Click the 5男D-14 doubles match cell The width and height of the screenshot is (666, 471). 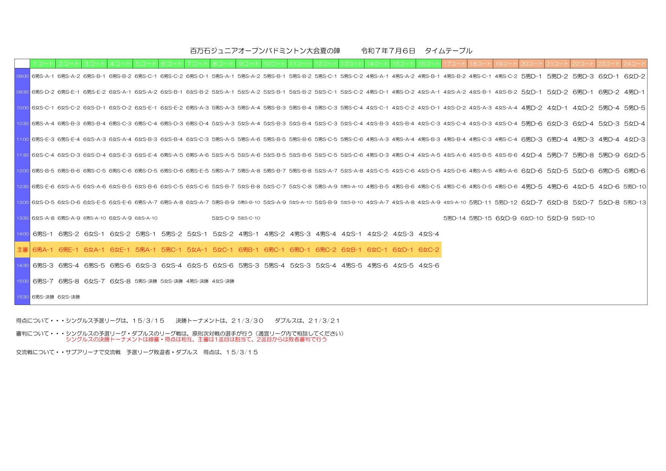[x=454, y=218]
